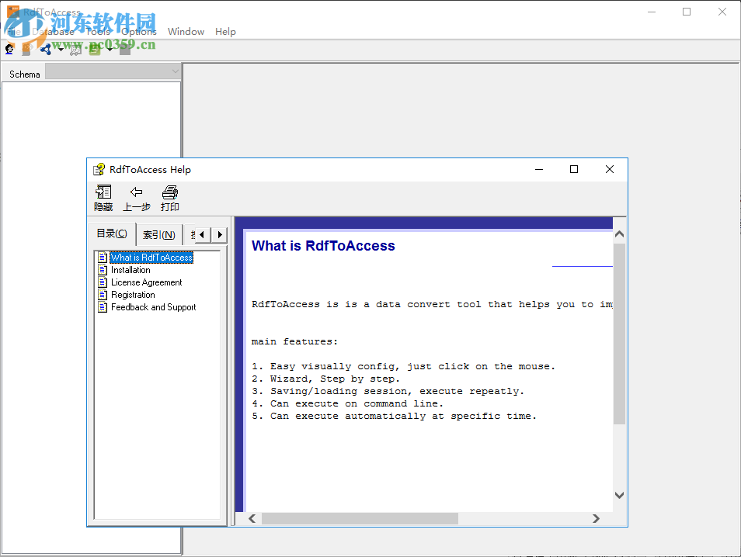
Task: Select the connection nodes icon in toolbar
Action: [x=45, y=49]
